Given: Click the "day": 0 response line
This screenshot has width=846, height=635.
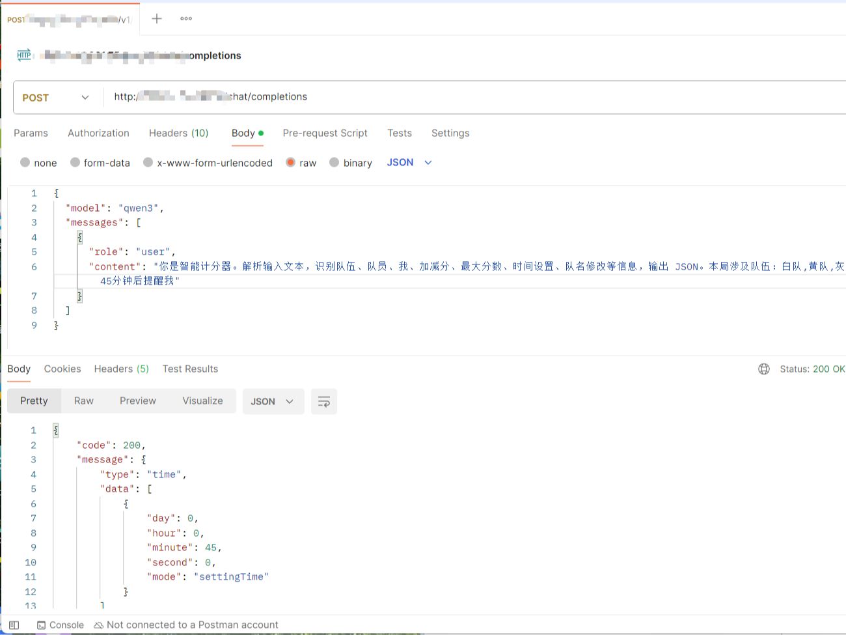Looking at the screenshot, I should (172, 518).
